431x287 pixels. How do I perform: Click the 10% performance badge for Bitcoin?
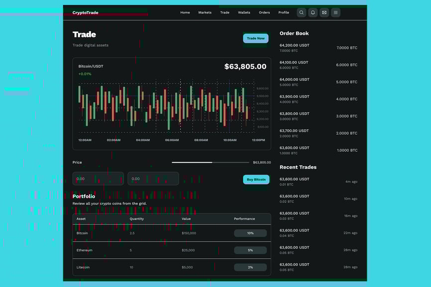(x=250, y=233)
